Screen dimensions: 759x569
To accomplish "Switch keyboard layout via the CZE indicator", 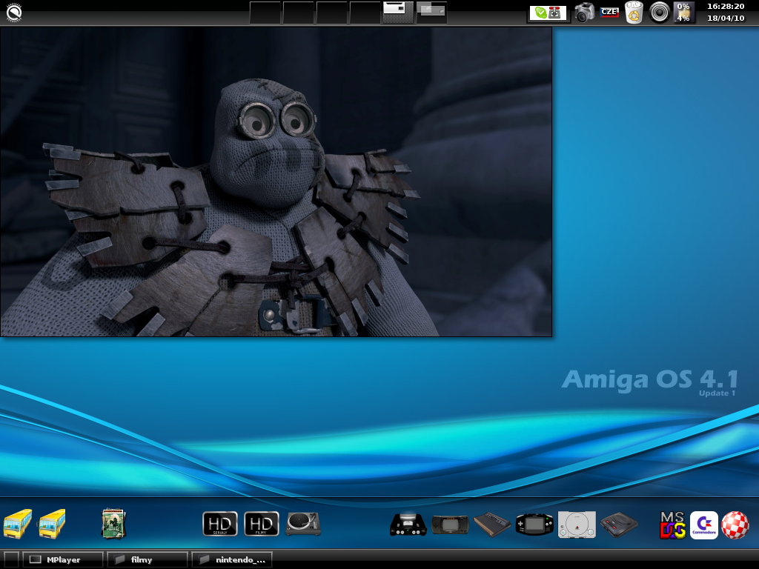I will 609,12.
